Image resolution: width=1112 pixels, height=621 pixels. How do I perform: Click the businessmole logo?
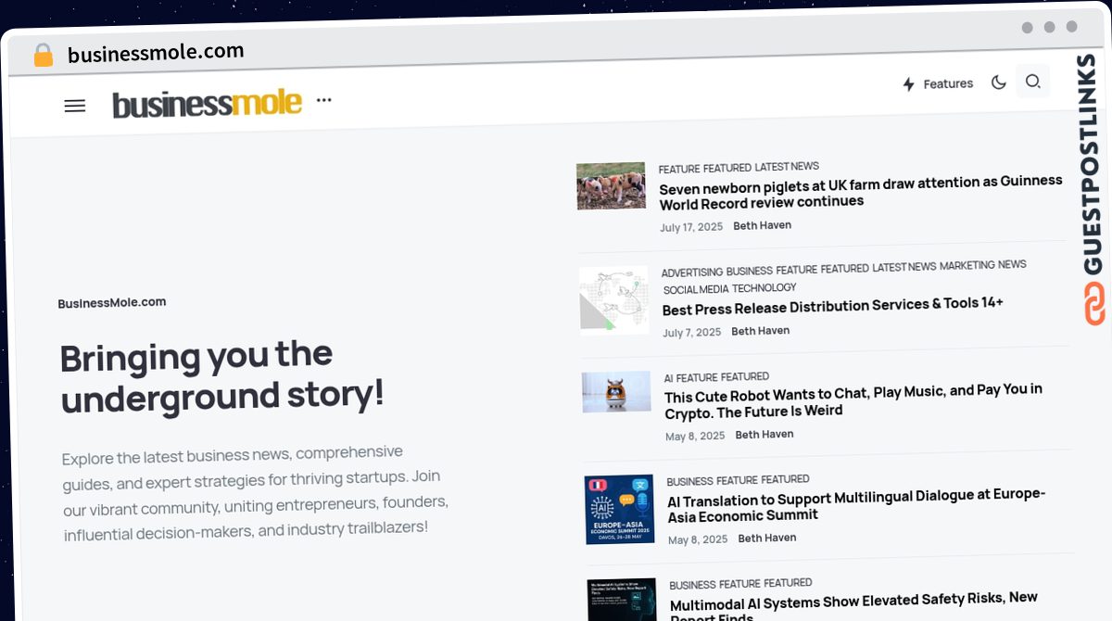click(207, 103)
